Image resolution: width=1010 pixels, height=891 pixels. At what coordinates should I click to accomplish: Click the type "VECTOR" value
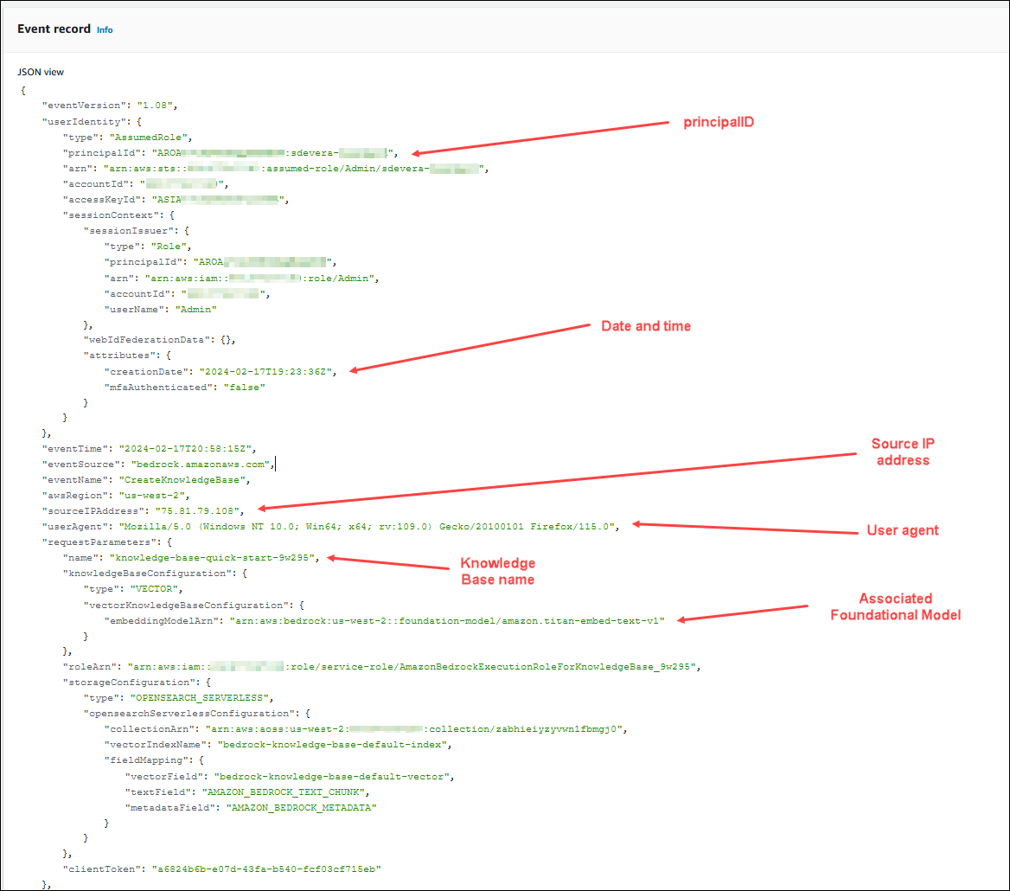pos(155,589)
